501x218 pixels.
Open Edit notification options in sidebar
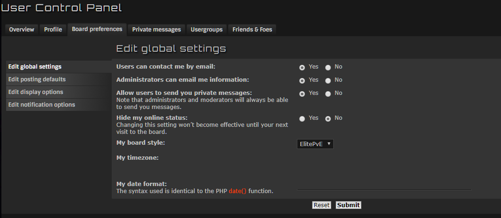(x=41, y=105)
